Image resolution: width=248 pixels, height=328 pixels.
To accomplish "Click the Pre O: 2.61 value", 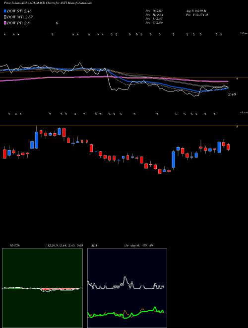I will pyautogui.click(x=154, y=11).
